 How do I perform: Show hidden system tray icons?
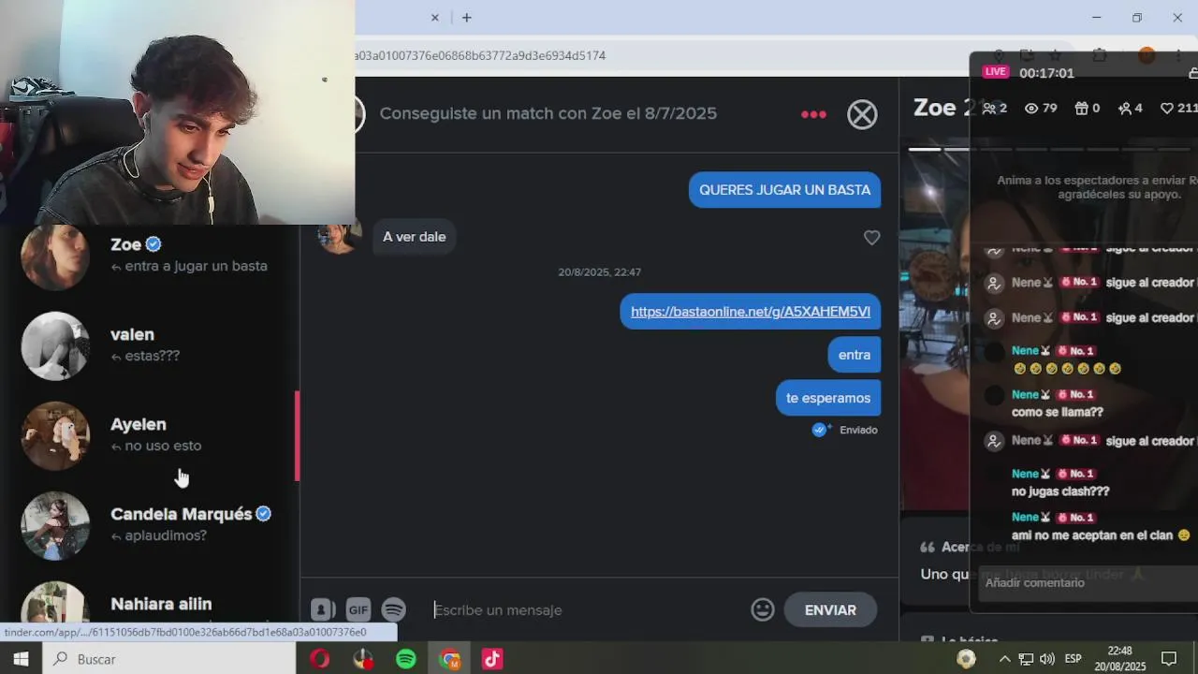coord(1004,659)
